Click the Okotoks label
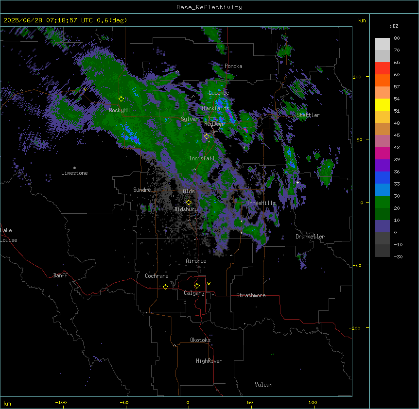The width and height of the screenshot is (419, 409). point(200,340)
